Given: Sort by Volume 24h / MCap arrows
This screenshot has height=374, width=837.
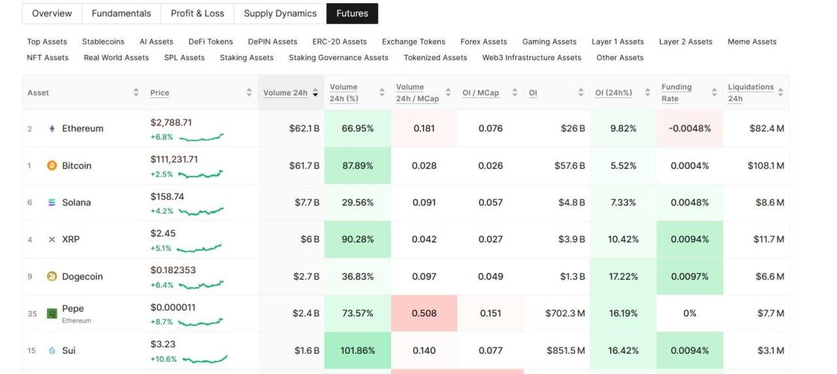Looking at the screenshot, I should 448,93.
